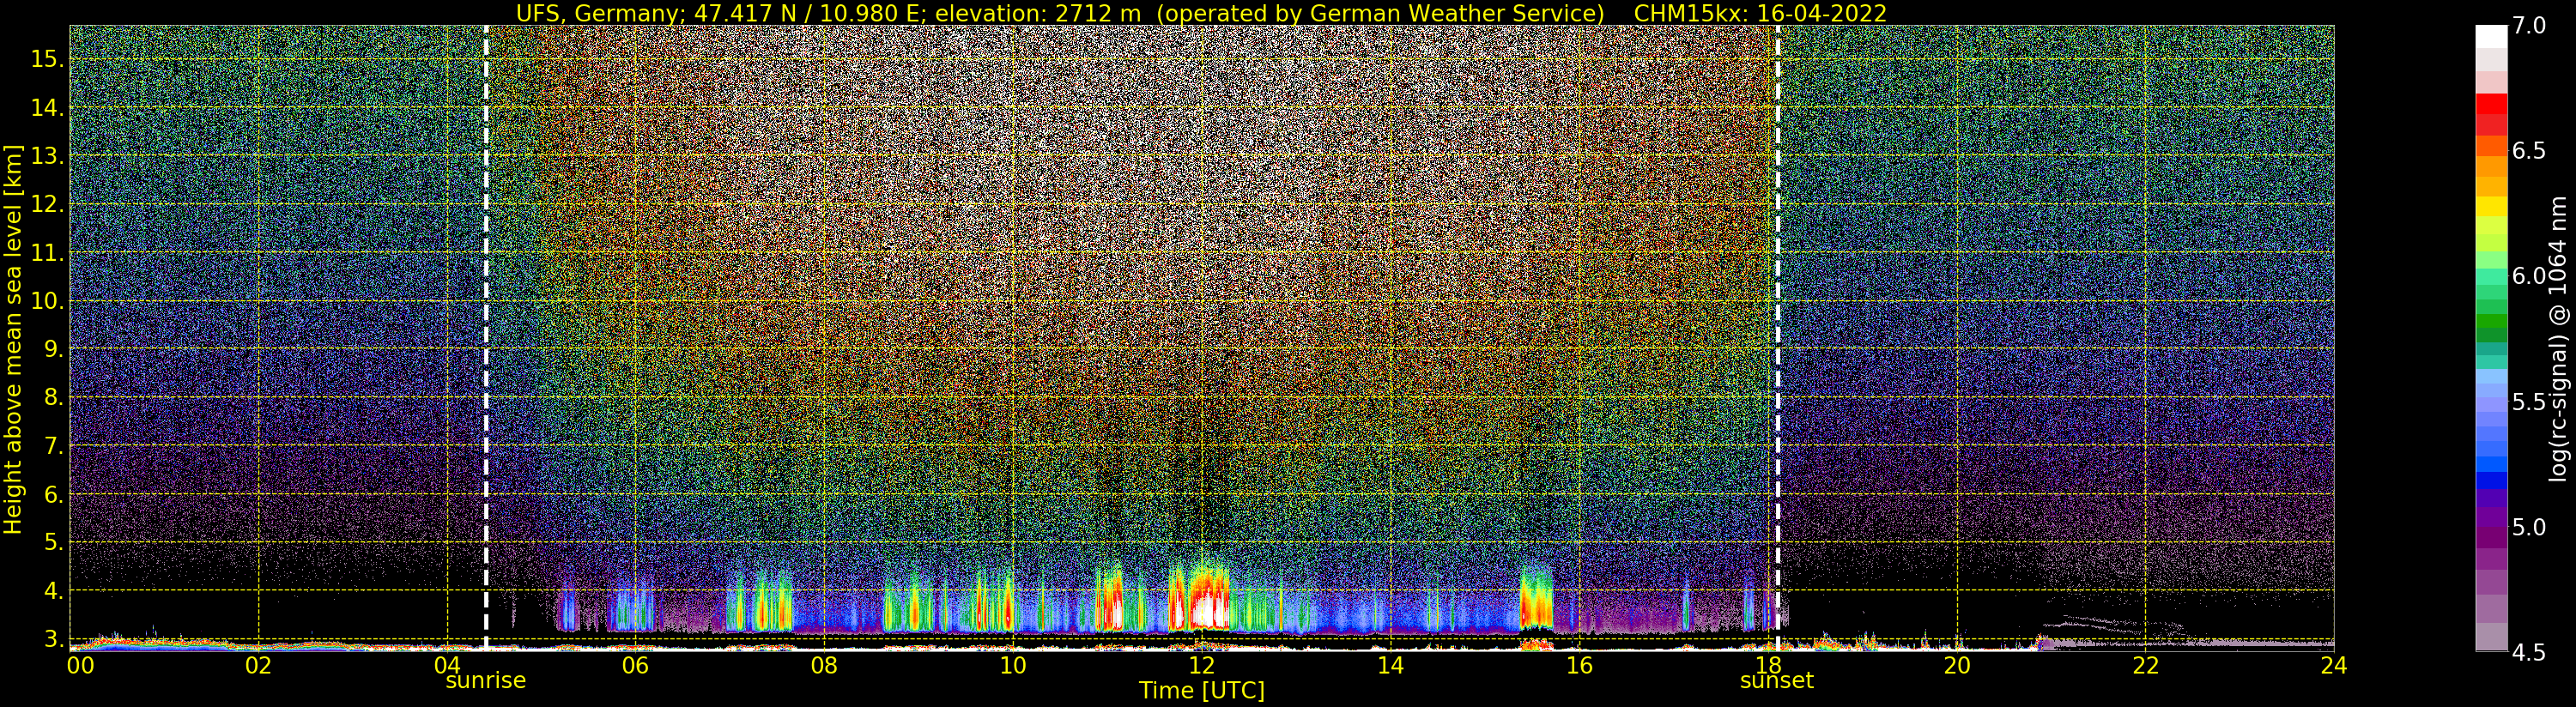Click the dashed white sunset marker line

pos(1777,338)
